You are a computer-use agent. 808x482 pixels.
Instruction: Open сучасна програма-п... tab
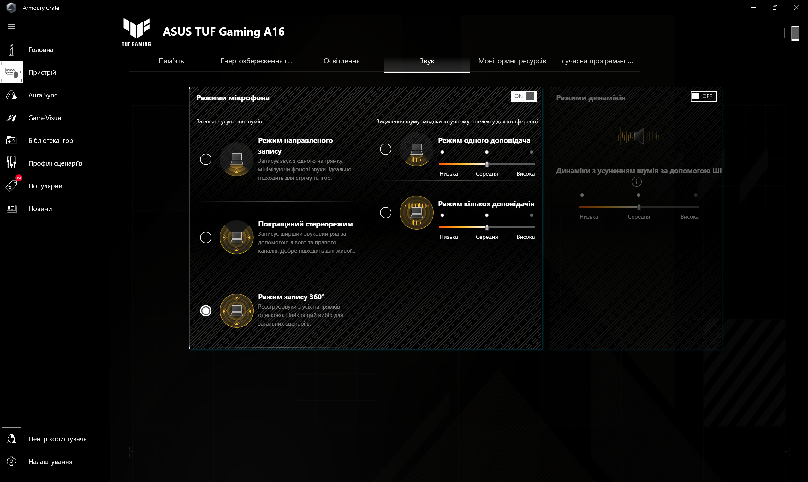597,61
